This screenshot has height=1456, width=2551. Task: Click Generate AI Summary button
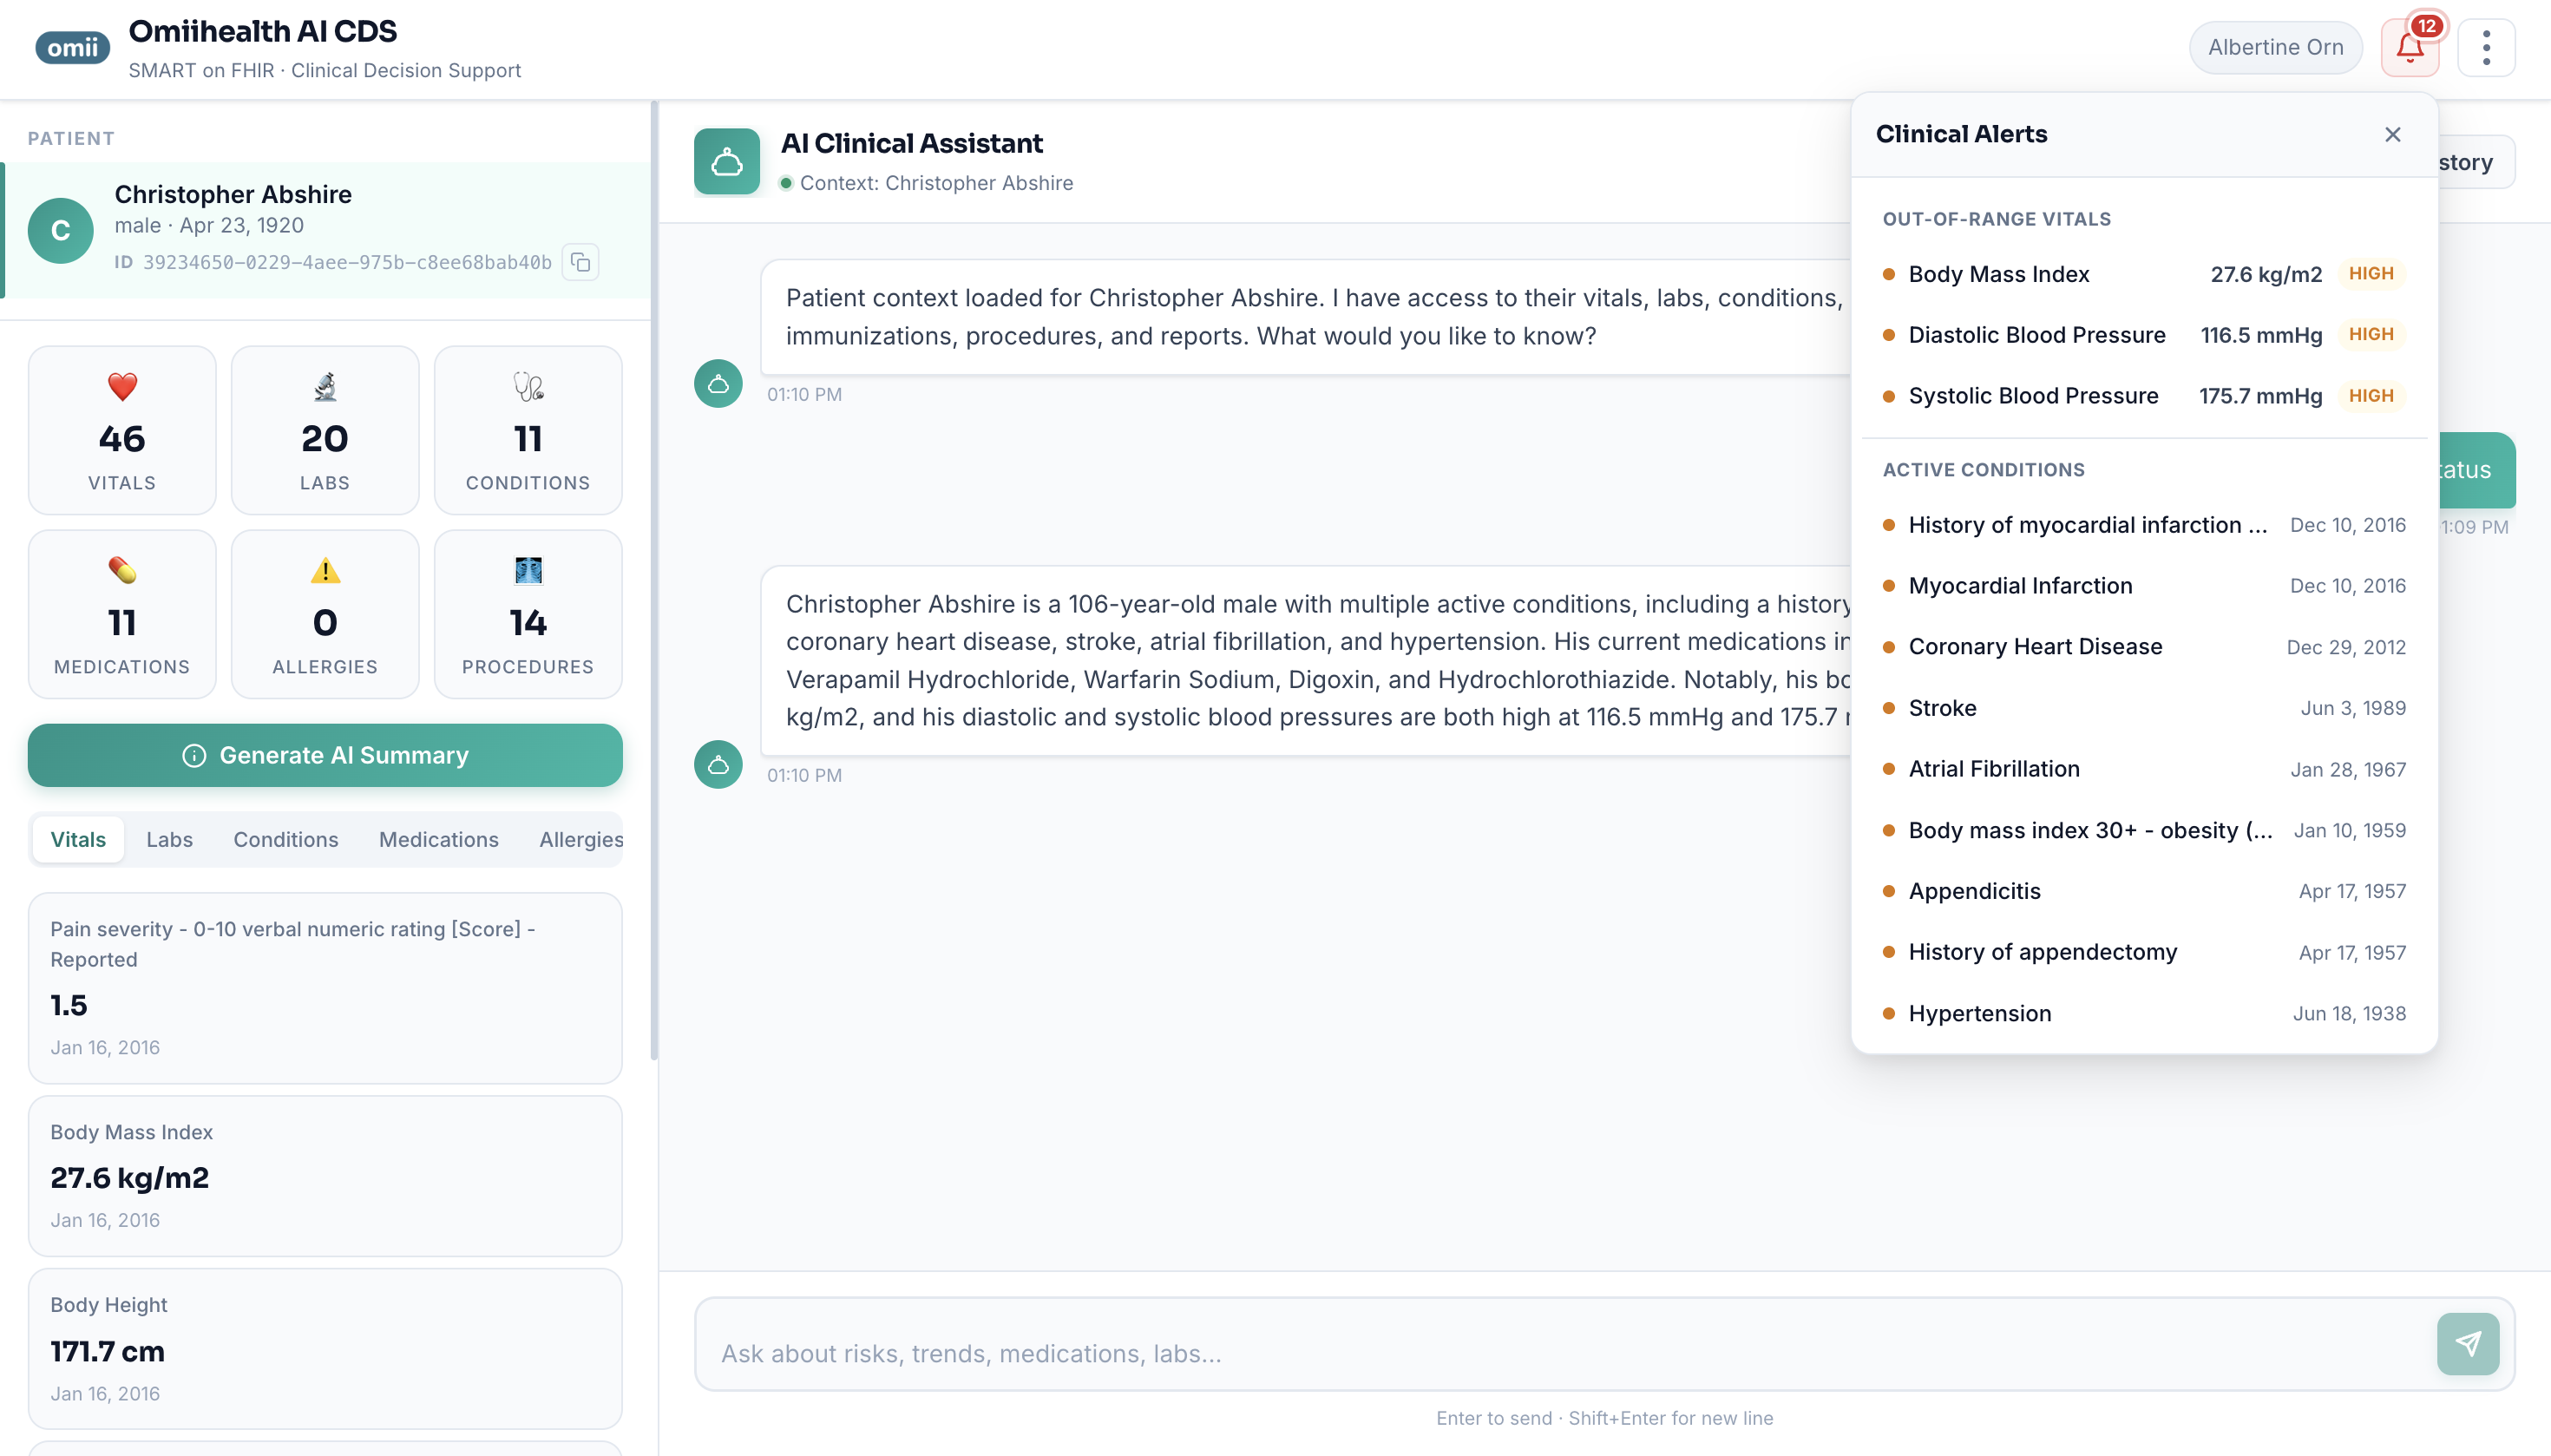click(x=325, y=755)
